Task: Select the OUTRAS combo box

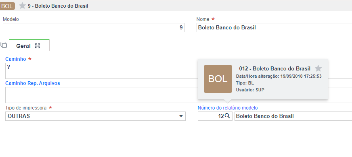Action: tap(95, 116)
